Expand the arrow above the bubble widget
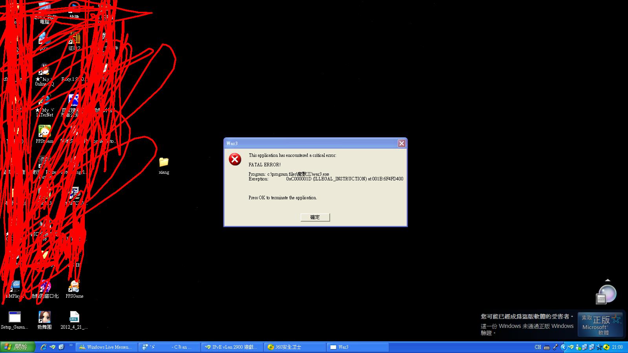This screenshot has height=353, width=628. pos(608,280)
